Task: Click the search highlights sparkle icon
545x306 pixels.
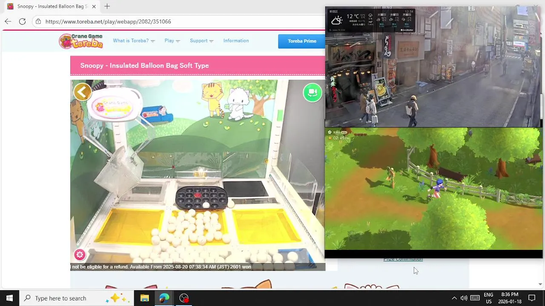Action: pos(119,298)
